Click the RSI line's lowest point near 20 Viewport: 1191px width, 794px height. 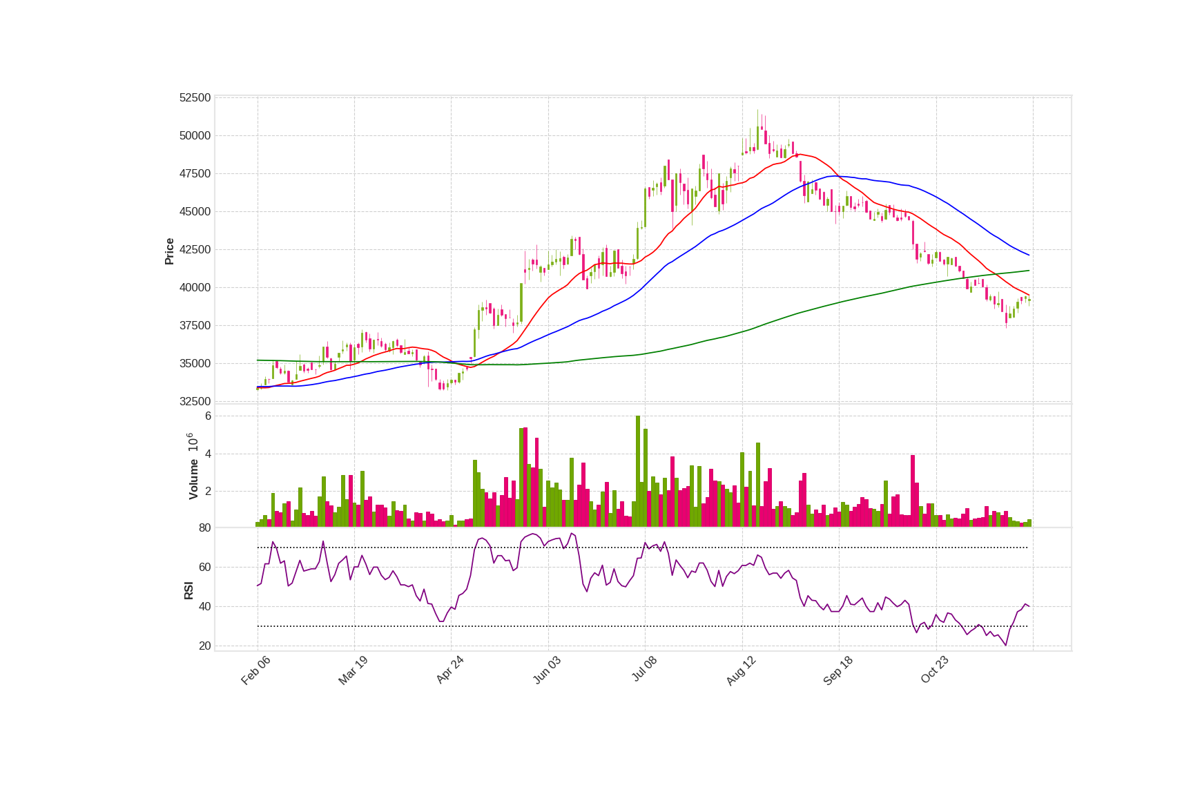pos(1006,645)
